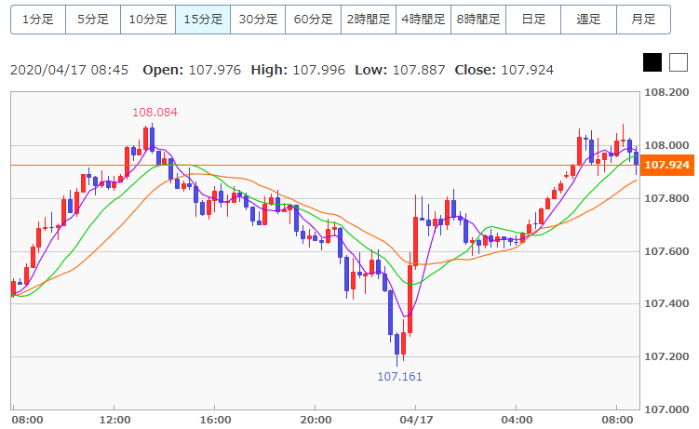Select the black theme square

[652, 62]
